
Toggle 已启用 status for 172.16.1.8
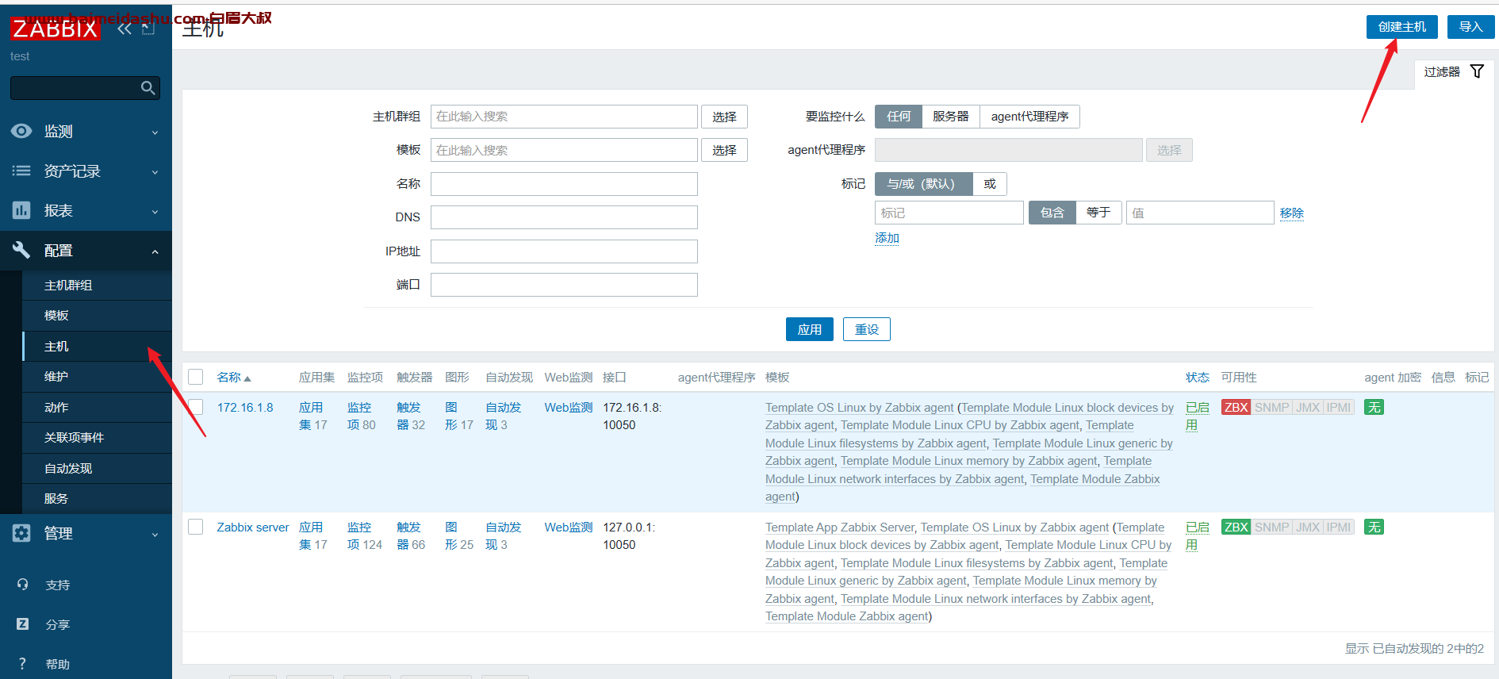pos(1197,416)
